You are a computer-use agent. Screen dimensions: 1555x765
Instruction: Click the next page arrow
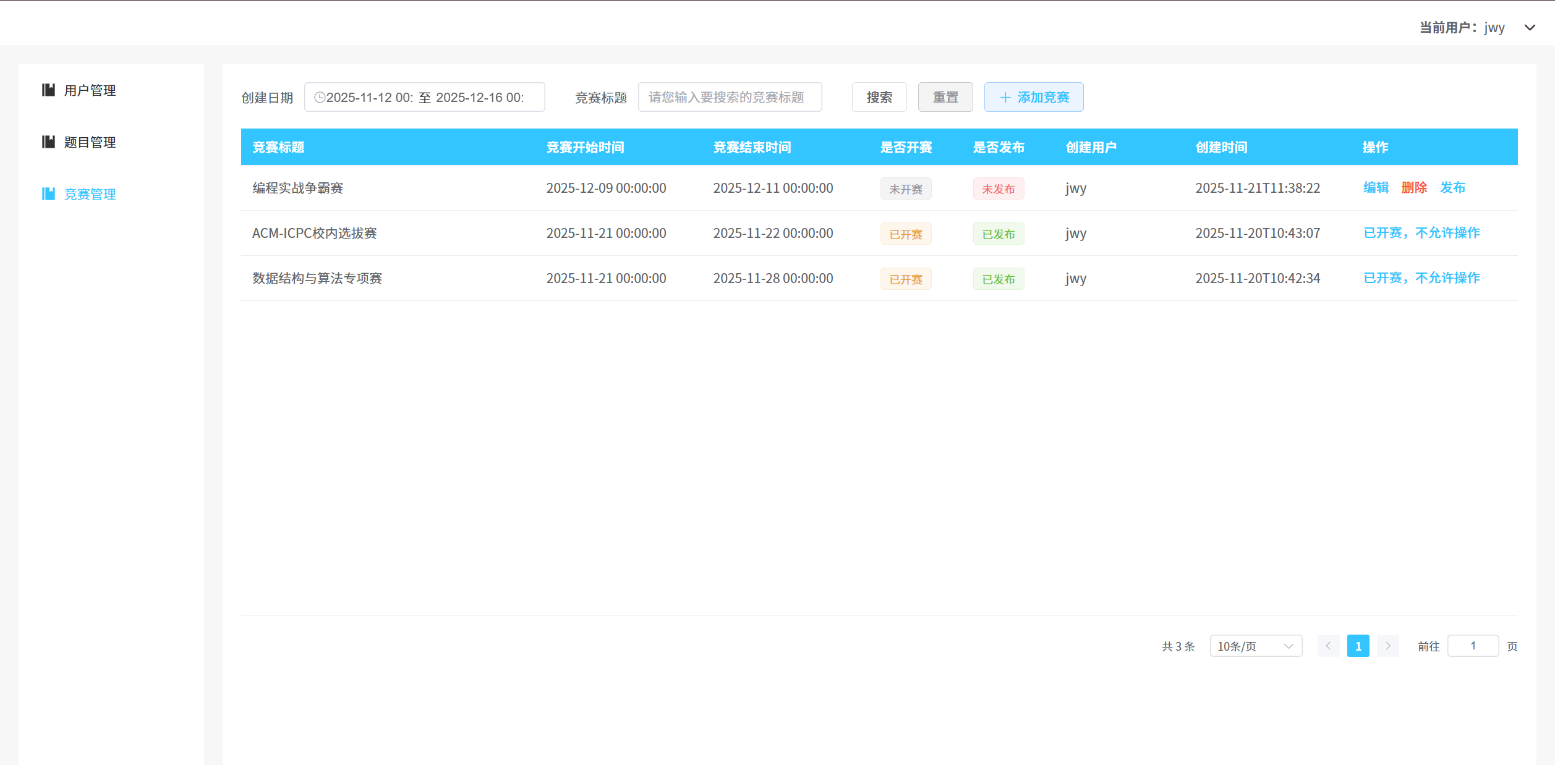[x=1388, y=646]
